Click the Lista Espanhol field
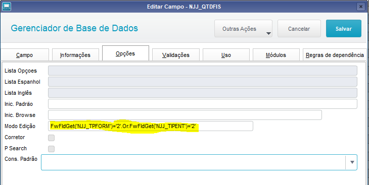 point(203,82)
